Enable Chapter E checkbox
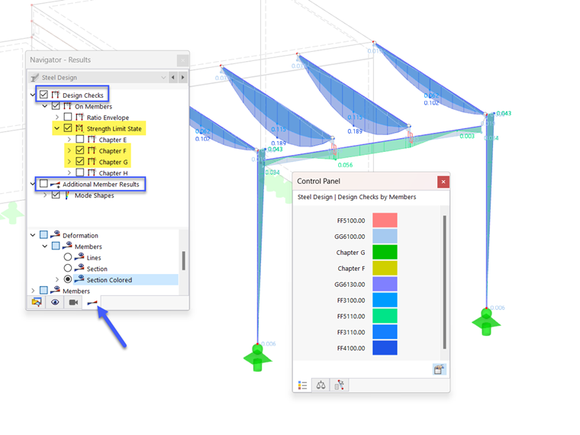This screenshot has height=435, width=580. point(80,139)
